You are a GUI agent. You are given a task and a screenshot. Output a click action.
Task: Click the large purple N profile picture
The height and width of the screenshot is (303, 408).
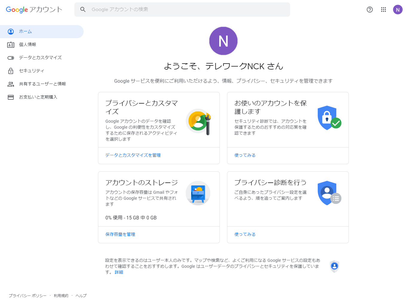[x=223, y=41]
